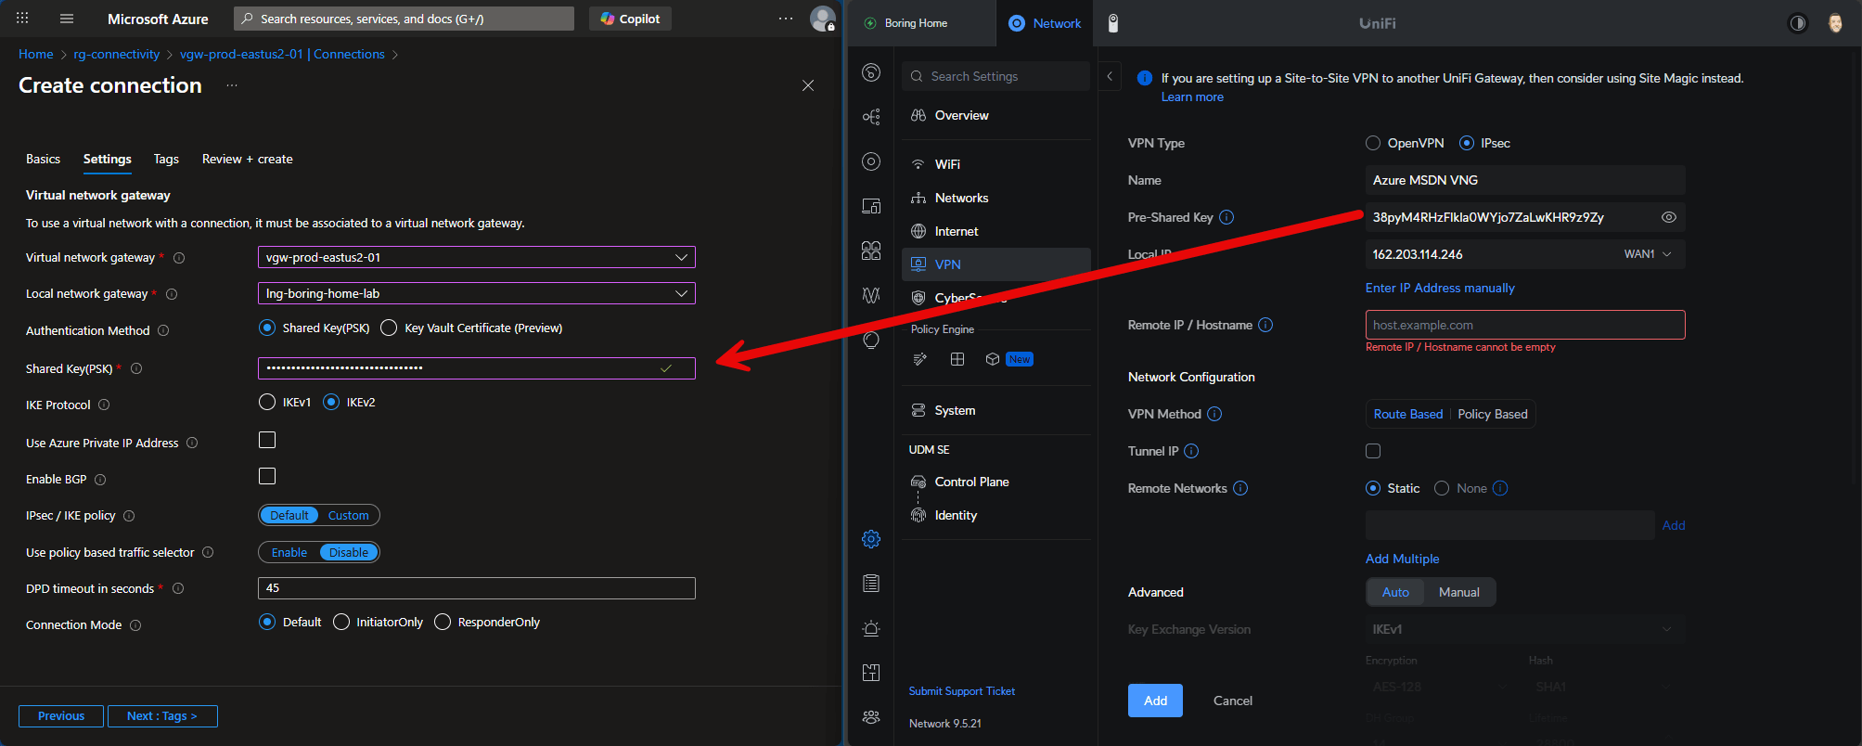Switch to Review + create tab

(x=247, y=159)
